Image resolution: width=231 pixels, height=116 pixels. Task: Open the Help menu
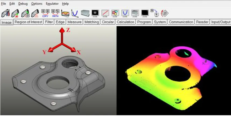click(65, 4)
